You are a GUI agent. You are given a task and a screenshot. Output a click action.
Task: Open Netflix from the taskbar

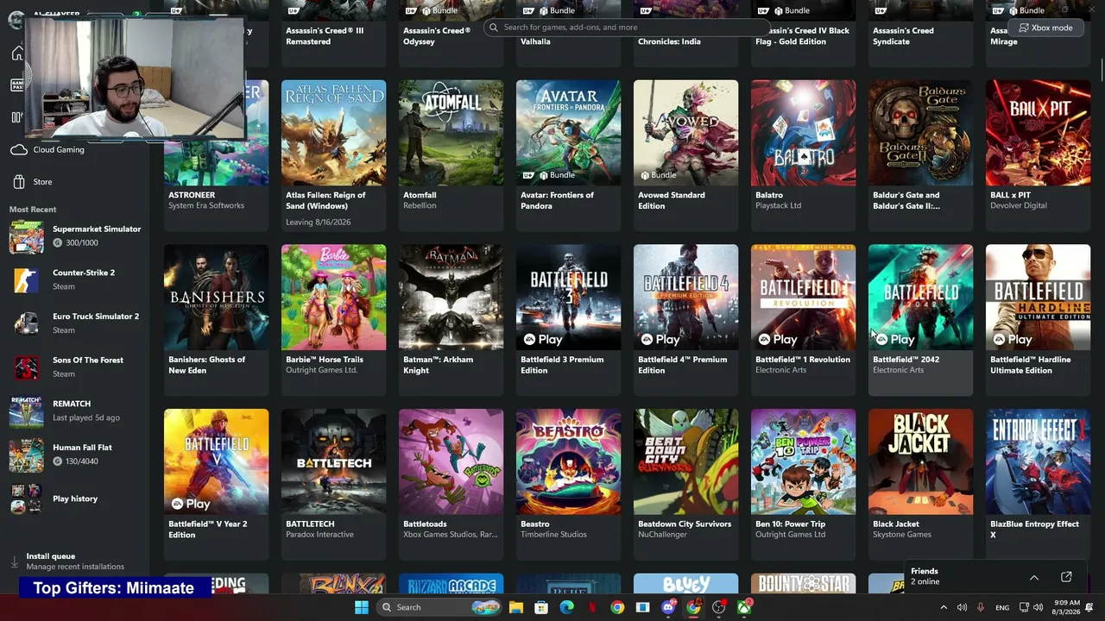[x=591, y=607]
